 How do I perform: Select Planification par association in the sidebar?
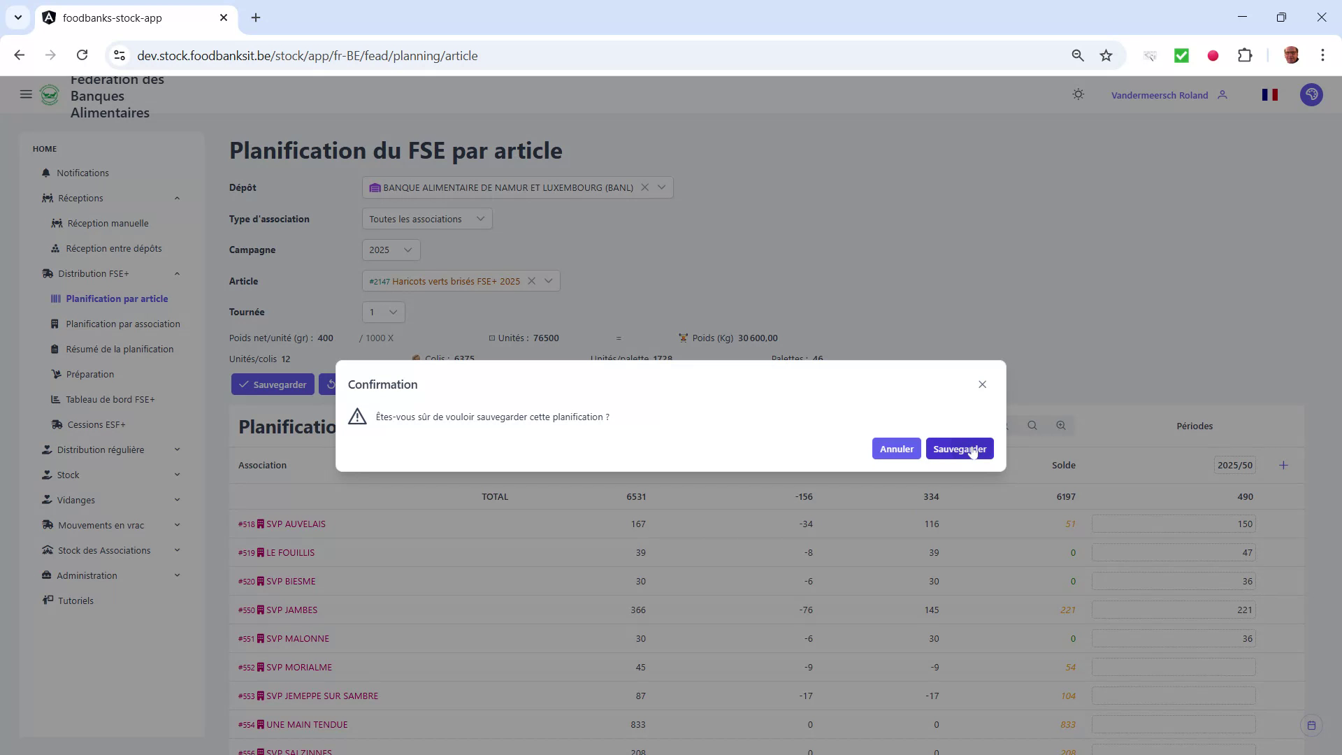point(123,324)
